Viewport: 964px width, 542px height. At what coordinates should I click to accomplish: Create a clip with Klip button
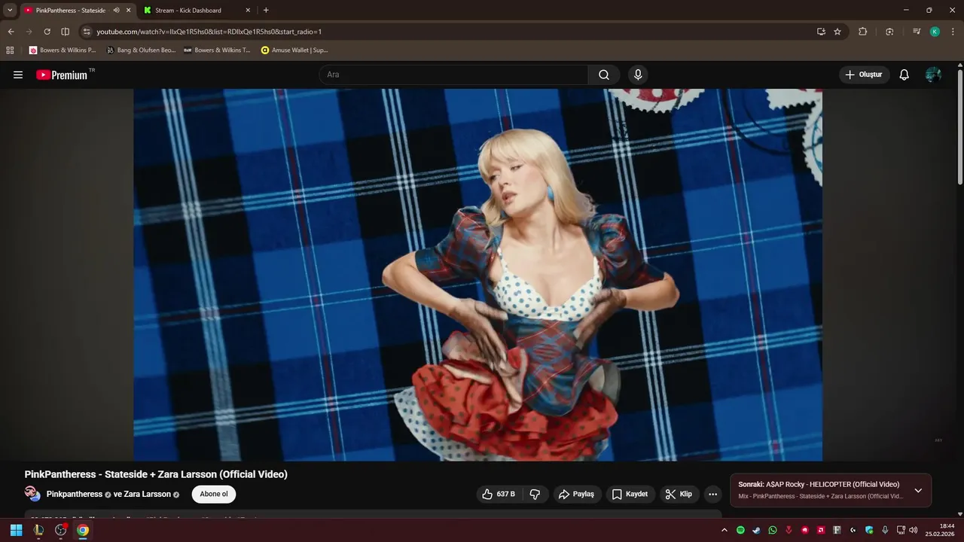(679, 494)
